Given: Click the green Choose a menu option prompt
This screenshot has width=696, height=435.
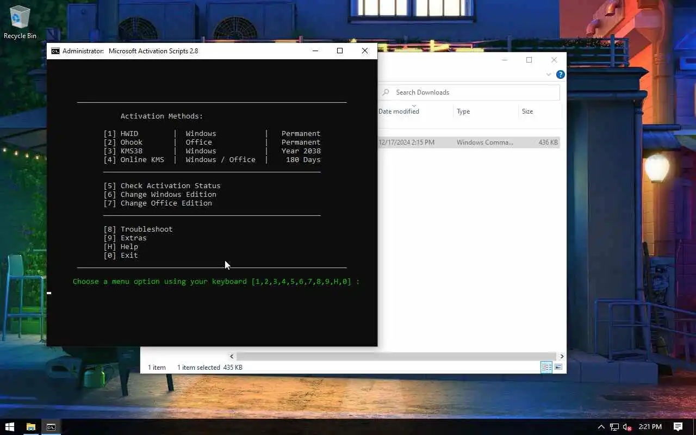Looking at the screenshot, I should click(216, 281).
